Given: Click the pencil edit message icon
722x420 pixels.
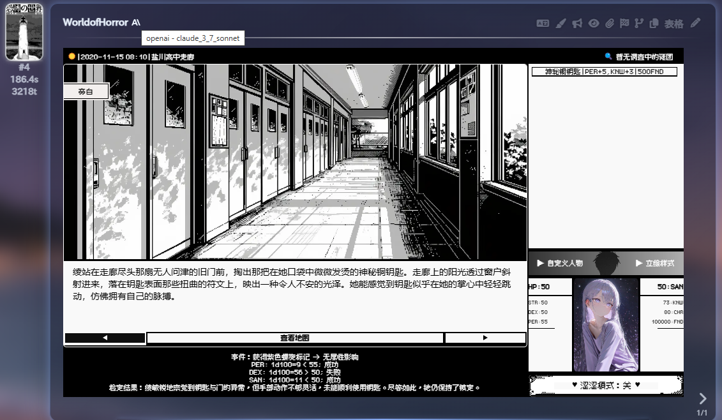Looking at the screenshot, I should [x=695, y=23].
